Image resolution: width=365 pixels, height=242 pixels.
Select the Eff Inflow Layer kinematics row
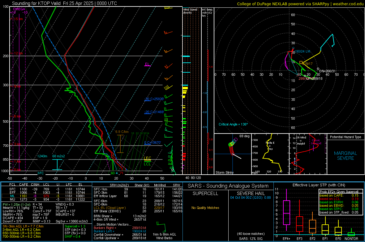click(138, 196)
